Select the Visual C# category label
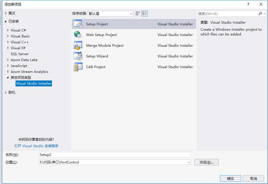Viewport: 268px width, 184px height. (x=18, y=30)
